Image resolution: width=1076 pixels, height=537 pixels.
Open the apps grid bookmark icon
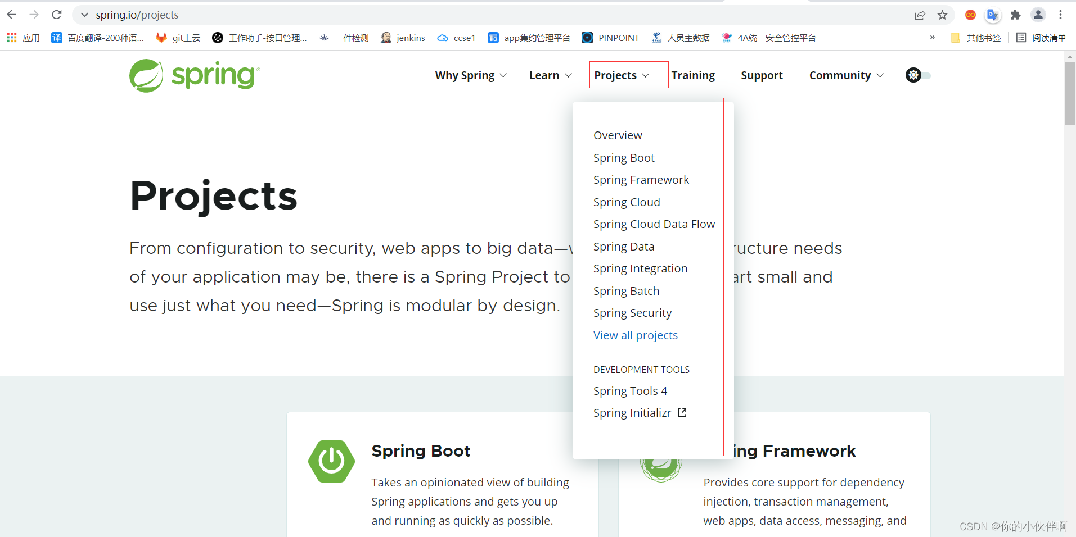point(12,38)
